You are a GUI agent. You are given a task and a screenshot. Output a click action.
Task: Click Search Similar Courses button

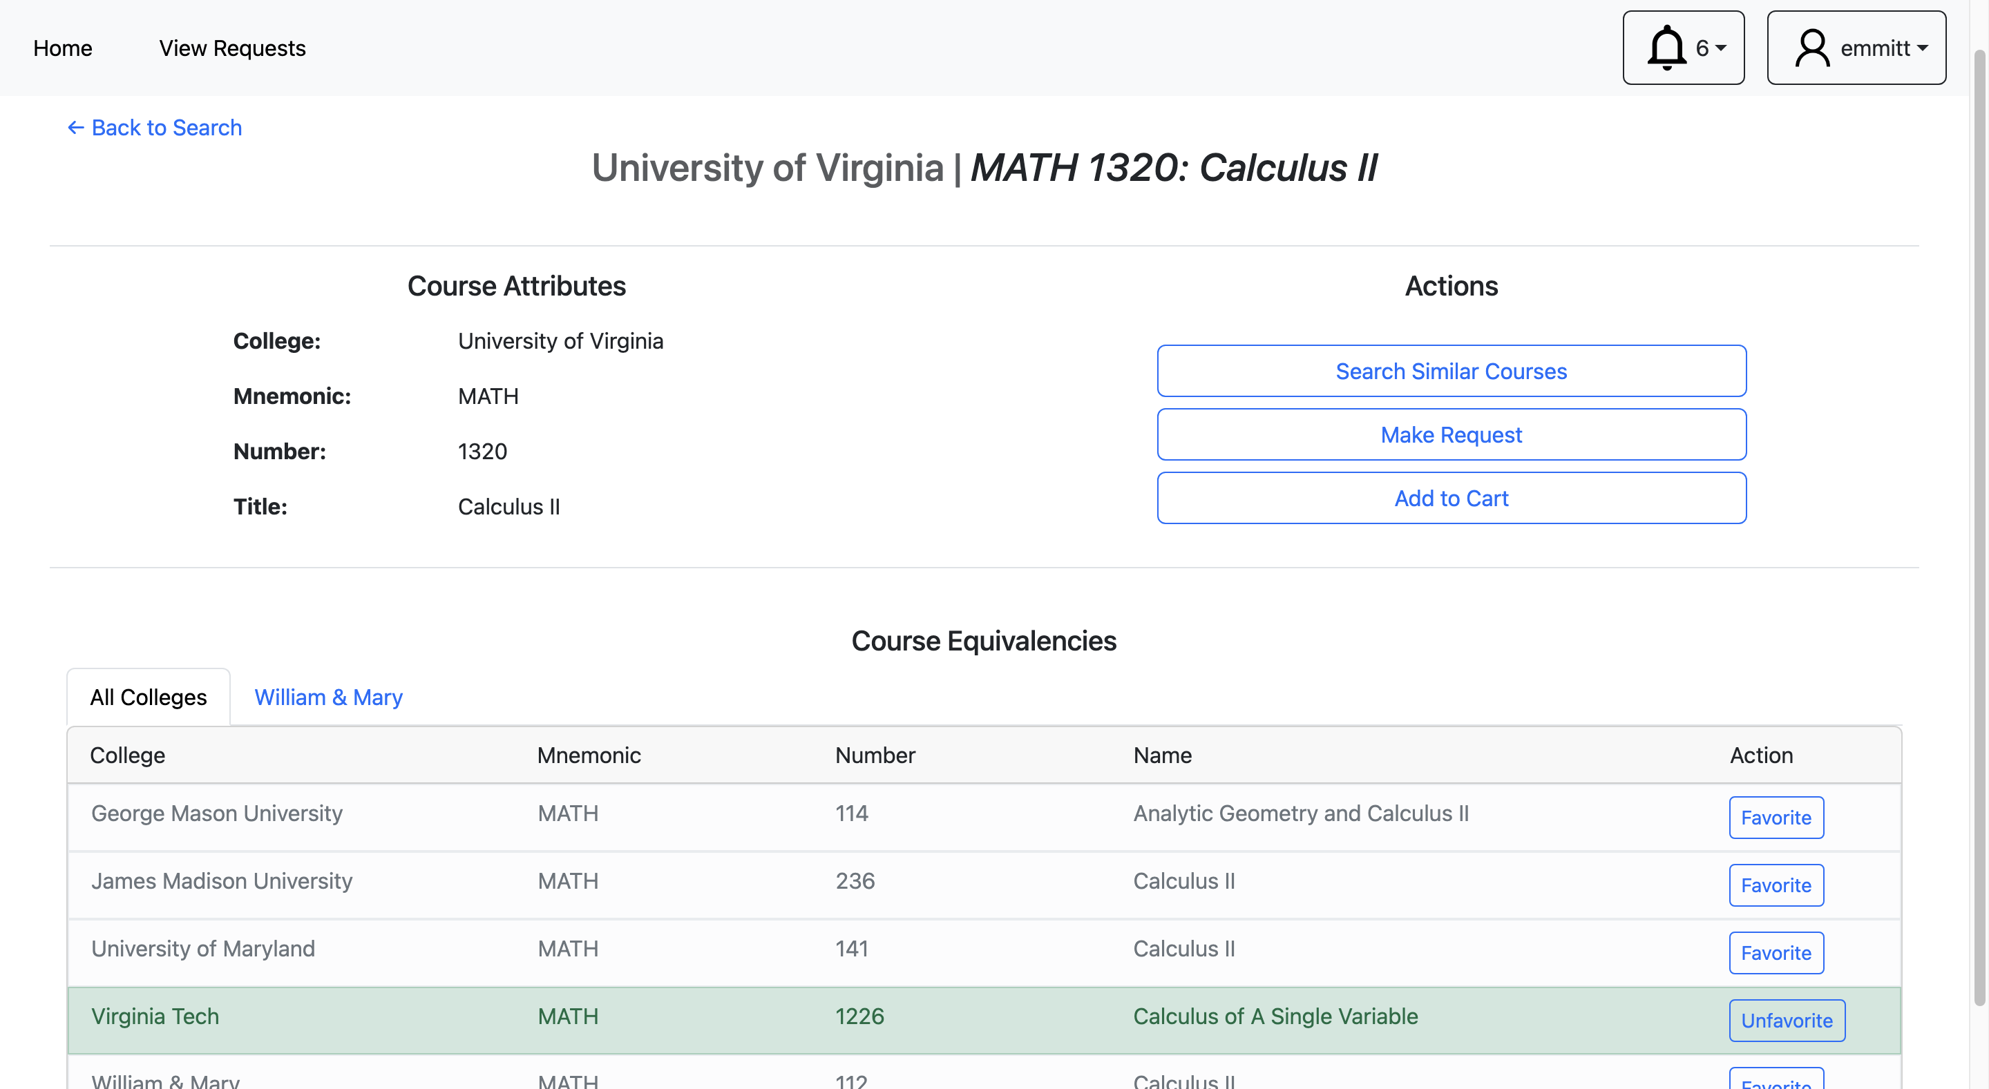point(1452,372)
